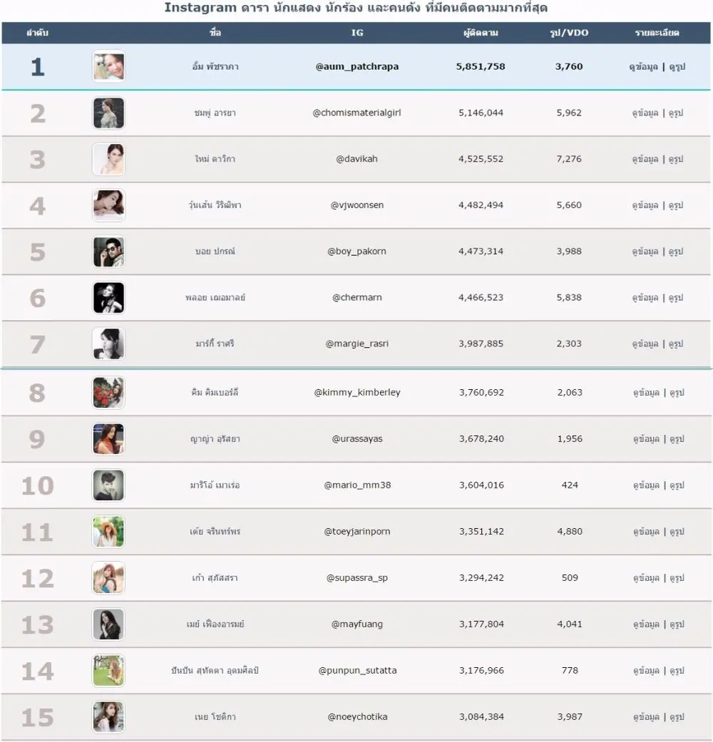Viewport: 713px width, 742px height.
Task: Select the ลำดับ column header
Action: coord(37,33)
